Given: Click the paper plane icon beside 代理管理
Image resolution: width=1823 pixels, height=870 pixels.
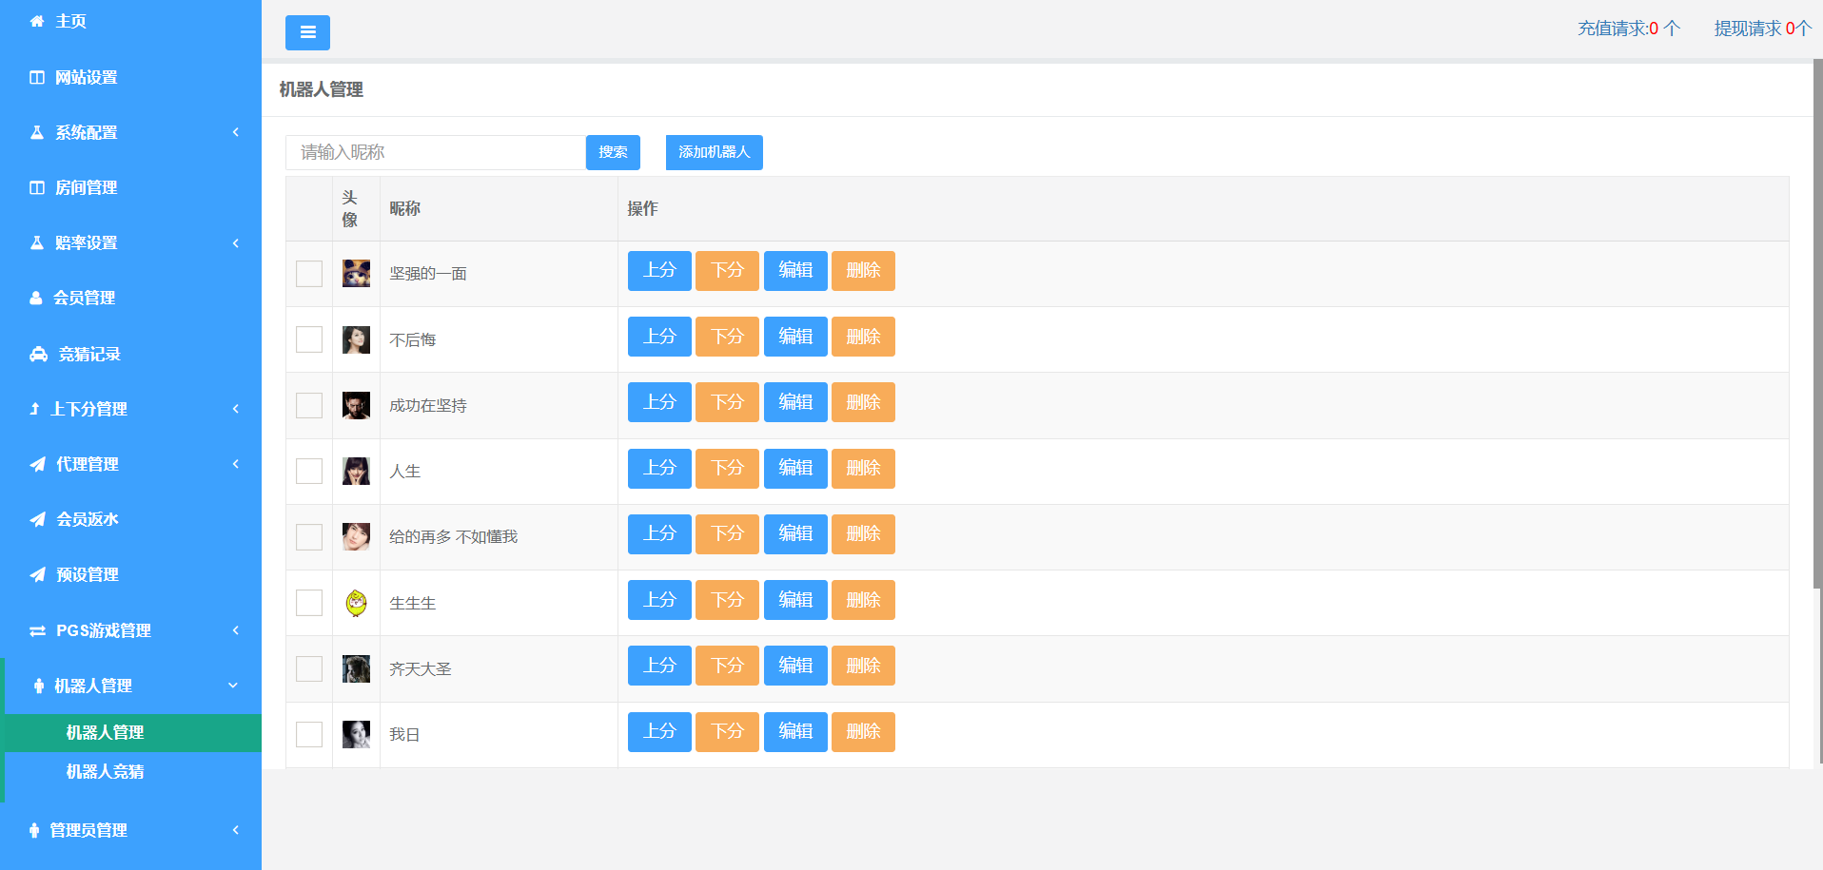Looking at the screenshot, I should click(x=37, y=464).
